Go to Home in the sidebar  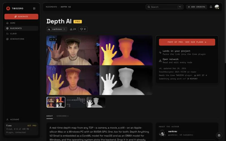coord(21,23)
